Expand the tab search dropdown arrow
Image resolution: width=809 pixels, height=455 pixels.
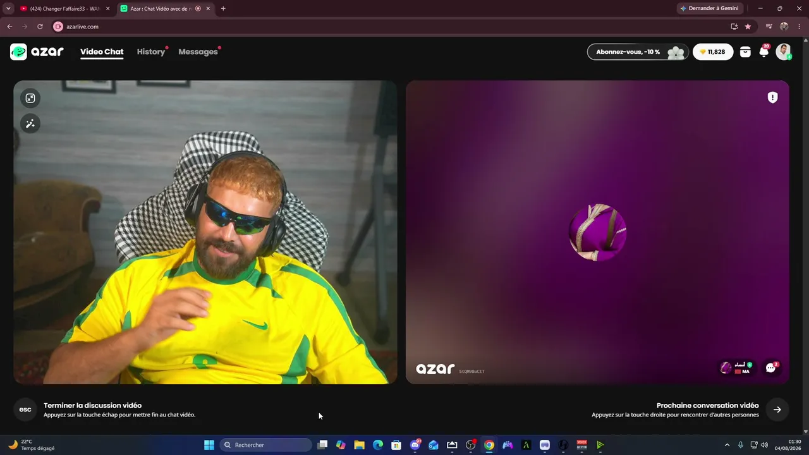(8, 8)
